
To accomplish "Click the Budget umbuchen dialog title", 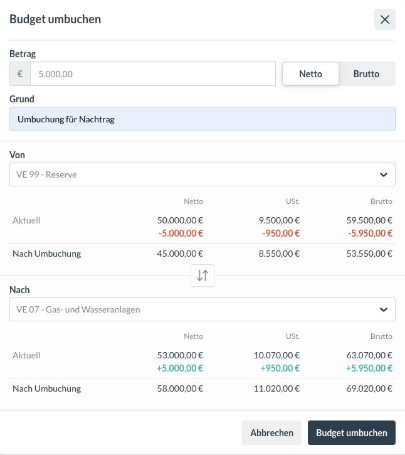I will pyautogui.click(x=55, y=19).
